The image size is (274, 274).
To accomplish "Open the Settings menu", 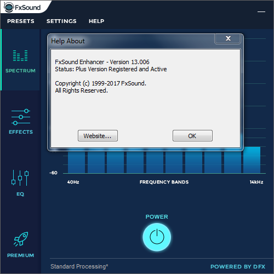I will pyautogui.click(x=61, y=21).
